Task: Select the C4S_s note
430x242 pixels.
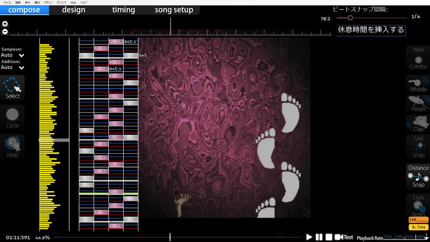Action: (86, 178)
